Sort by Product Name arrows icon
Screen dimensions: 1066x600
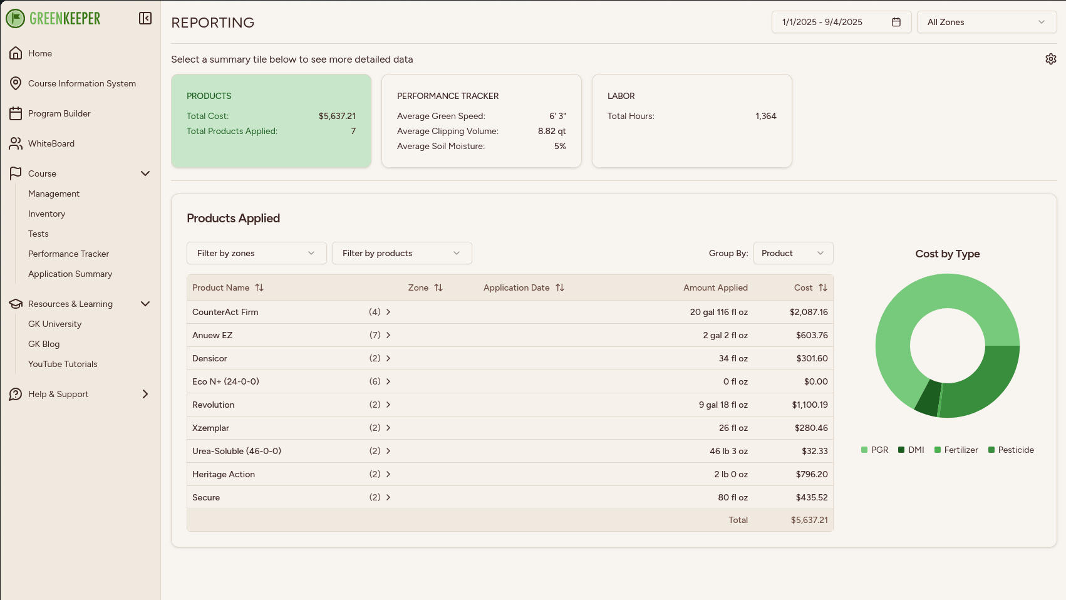pos(259,287)
